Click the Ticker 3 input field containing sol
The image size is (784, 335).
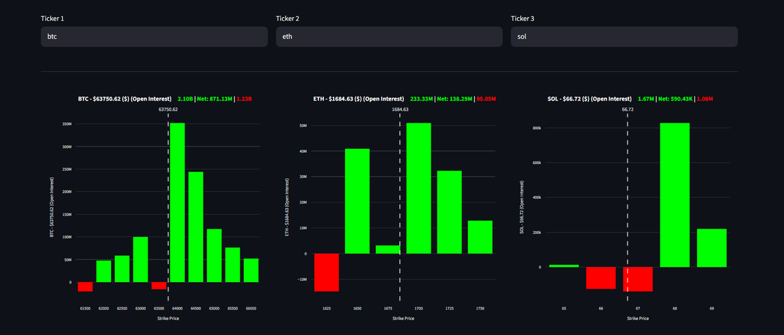624,37
